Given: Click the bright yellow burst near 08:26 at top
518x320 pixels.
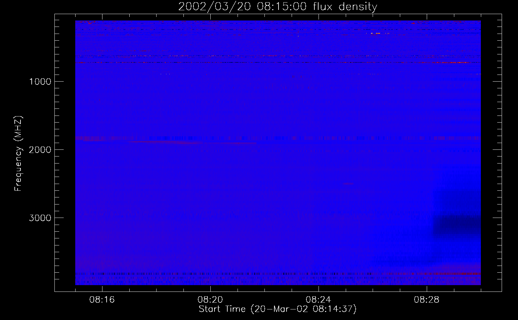Looking at the screenshot, I should (x=377, y=33).
